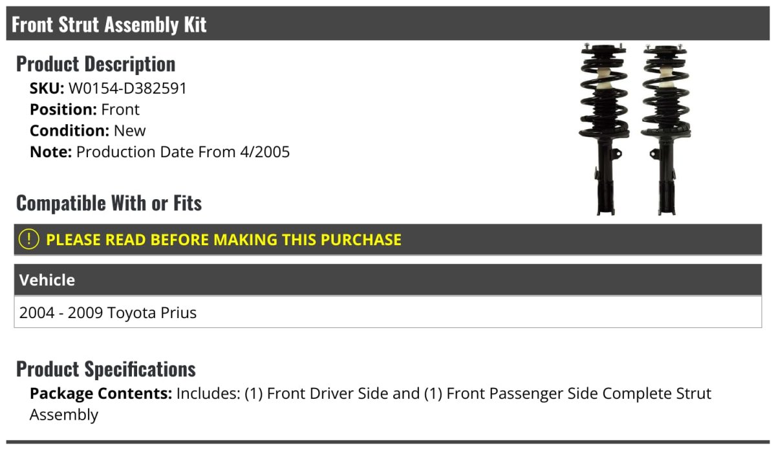The width and height of the screenshot is (776, 450).
Task: Open the PLEASE READ BEFORE MAKING THIS PURCHASE notice
Action: click(223, 240)
